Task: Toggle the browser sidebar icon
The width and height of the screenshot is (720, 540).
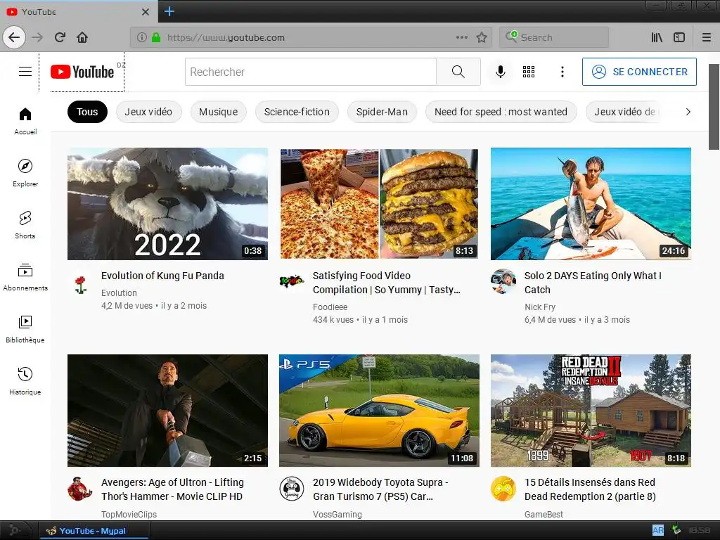Action: click(679, 37)
